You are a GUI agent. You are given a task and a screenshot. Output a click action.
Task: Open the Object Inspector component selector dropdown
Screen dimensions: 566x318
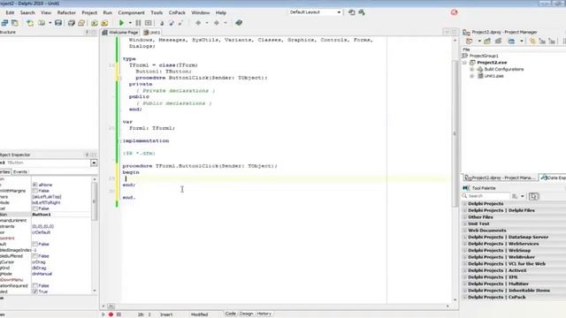tap(94, 163)
